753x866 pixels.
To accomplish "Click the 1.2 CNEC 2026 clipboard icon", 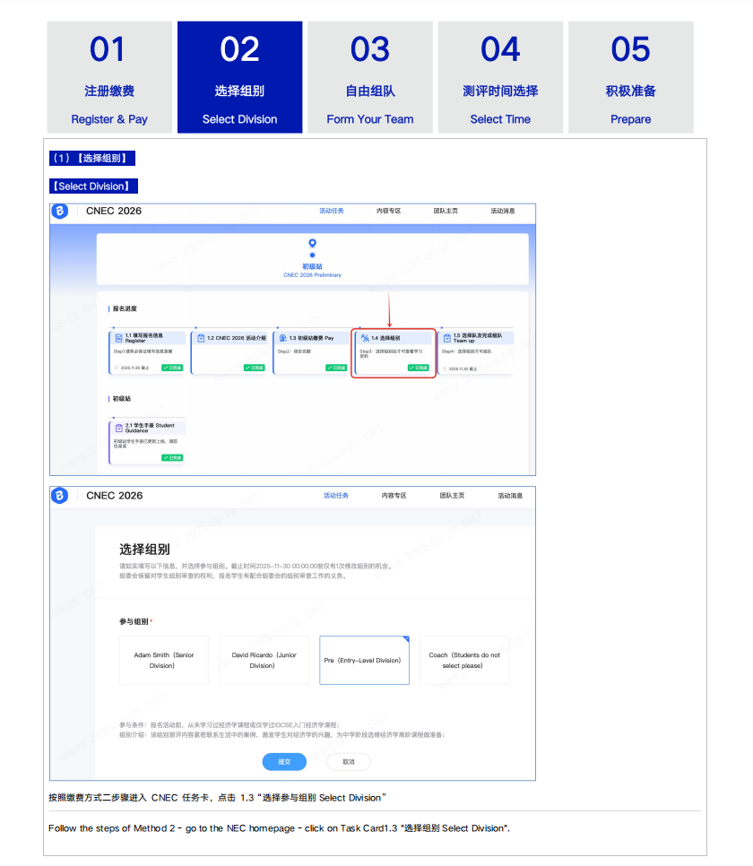I will [201, 338].
